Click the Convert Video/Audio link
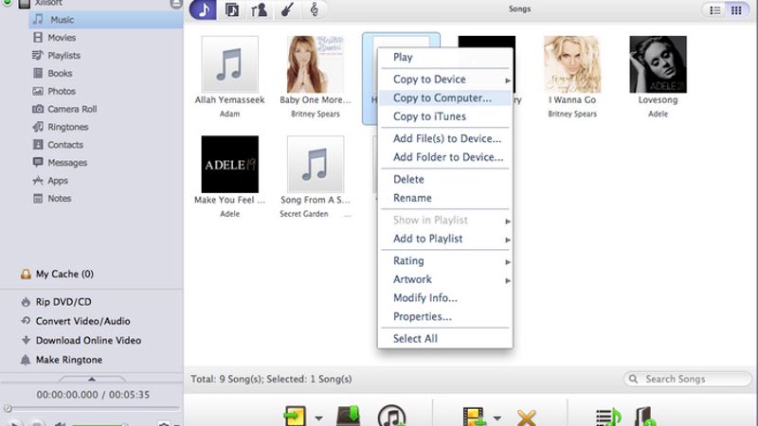The height and width of the screenshot is (426, 758). (82, 321)
